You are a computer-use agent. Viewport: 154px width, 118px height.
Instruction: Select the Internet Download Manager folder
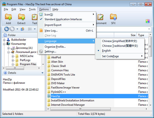click(x=97, y=105)
